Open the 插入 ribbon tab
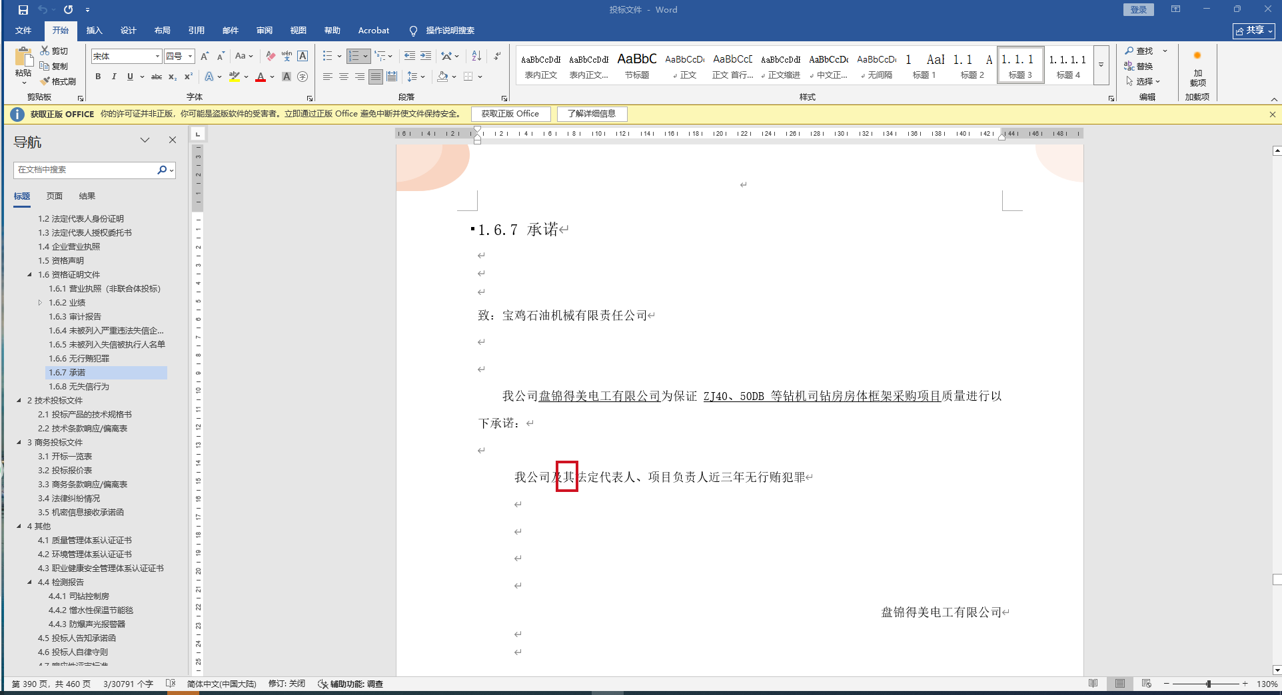This screenshot has height=695, width=1282. [x=94, y=31]
